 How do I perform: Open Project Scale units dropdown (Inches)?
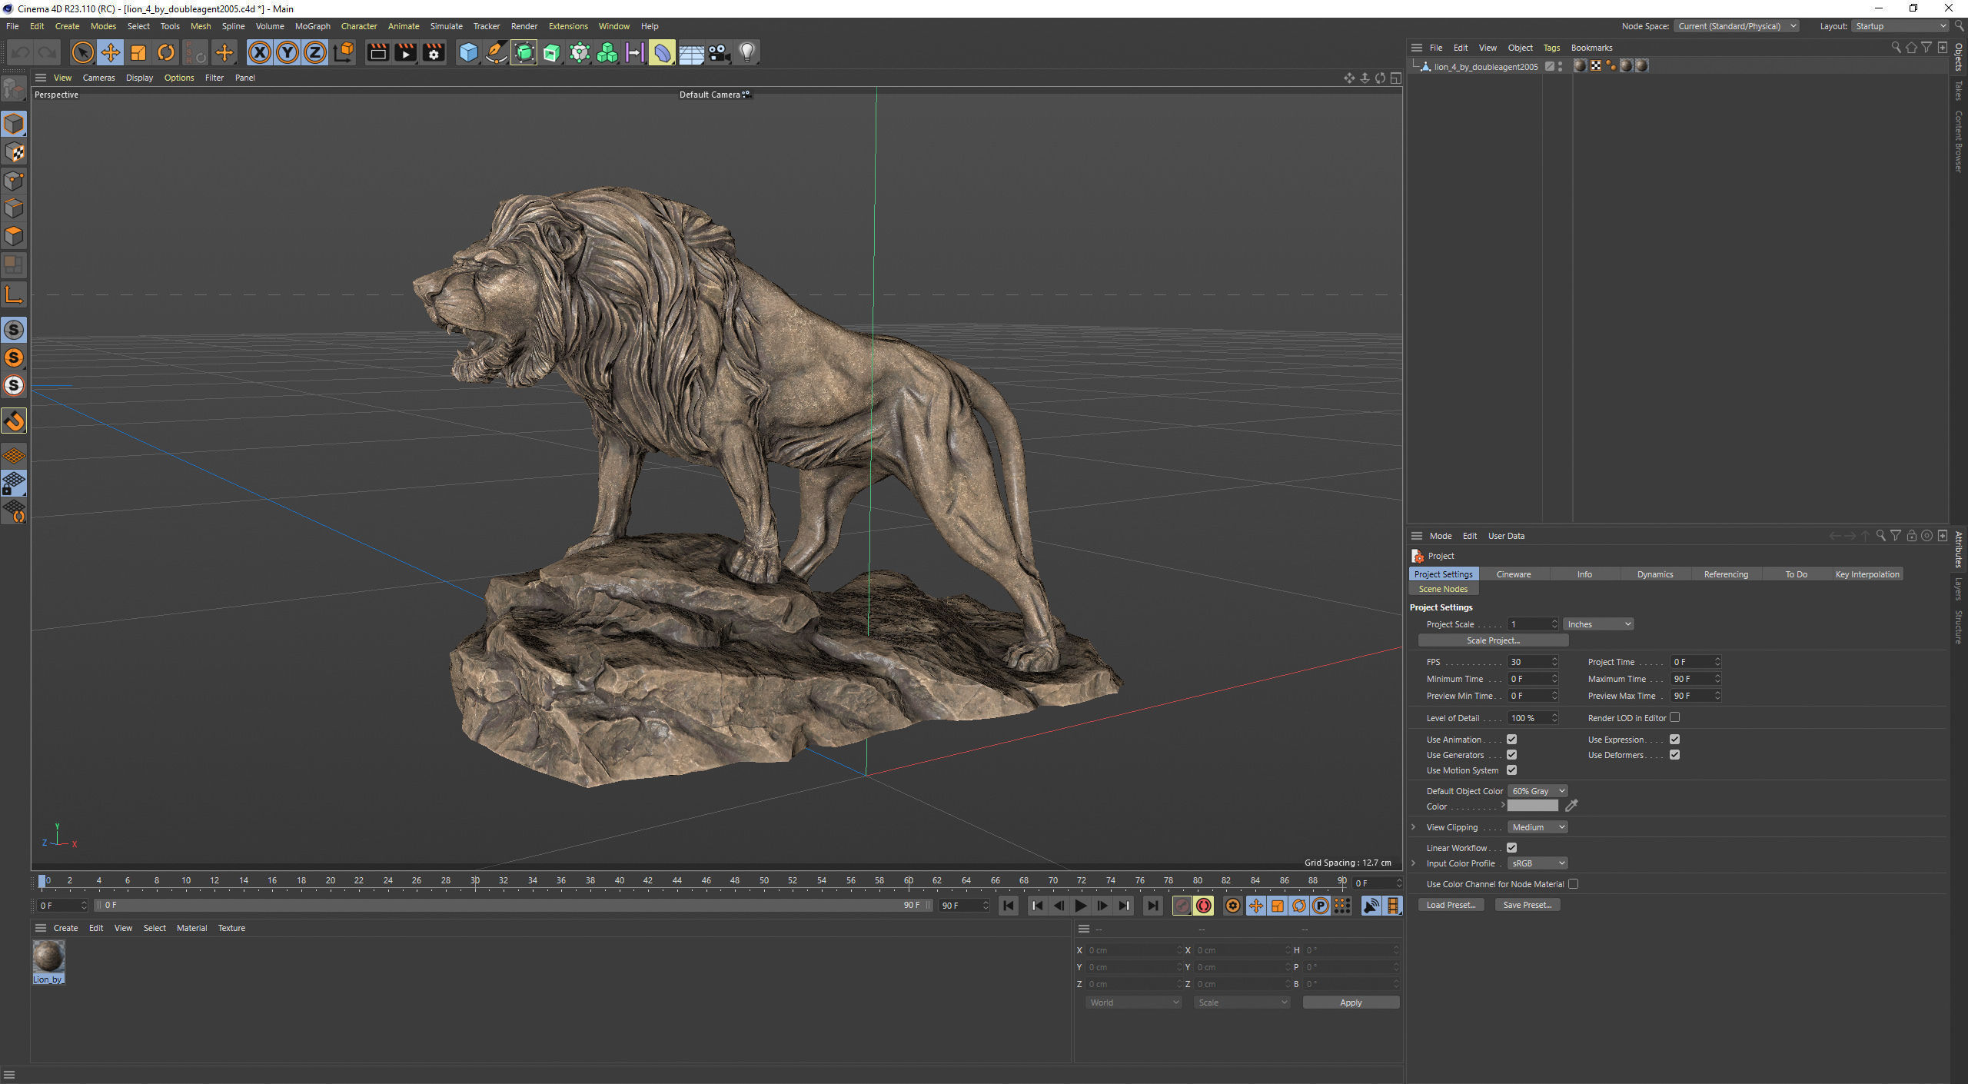coord(1598,624)
